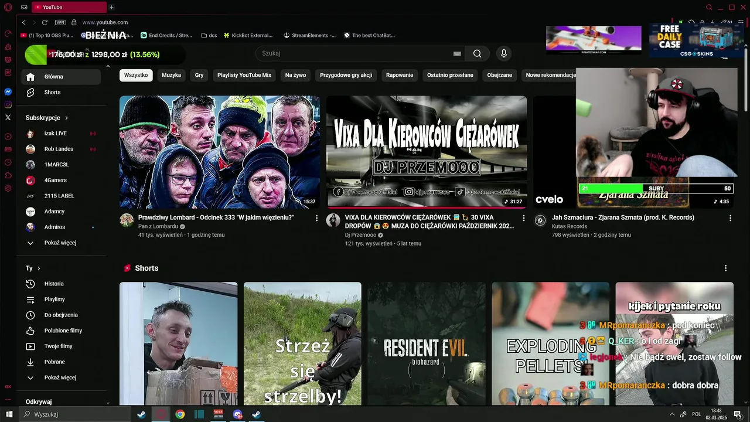Open the Windows Start menu
This screenshot has width=750, height=422.
pyautogui.click(x=9, y=414)
